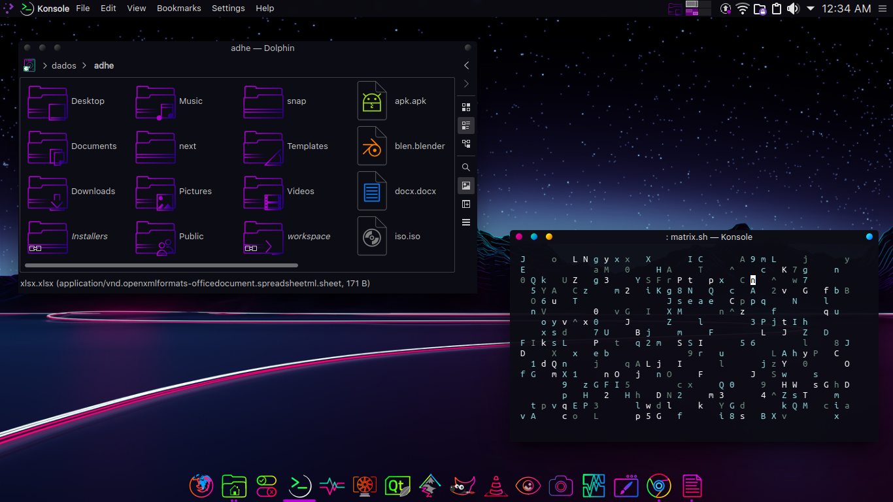Screen dimensions: 893x502
Task: Toggle Dolphin's show previews button
Action: (466, 186)
